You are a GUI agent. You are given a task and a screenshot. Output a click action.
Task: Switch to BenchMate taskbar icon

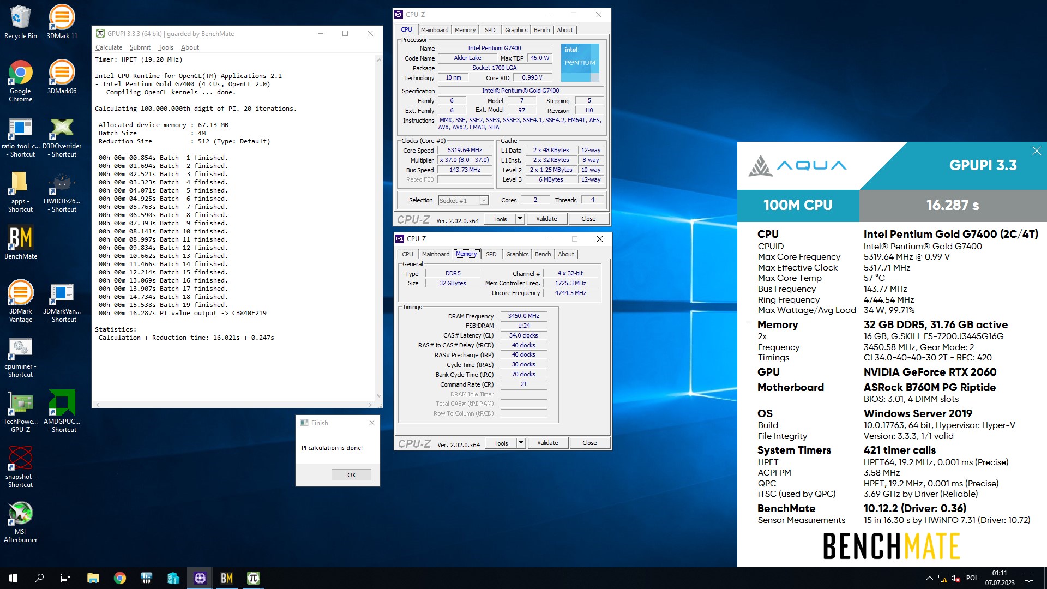pos(227,578)
